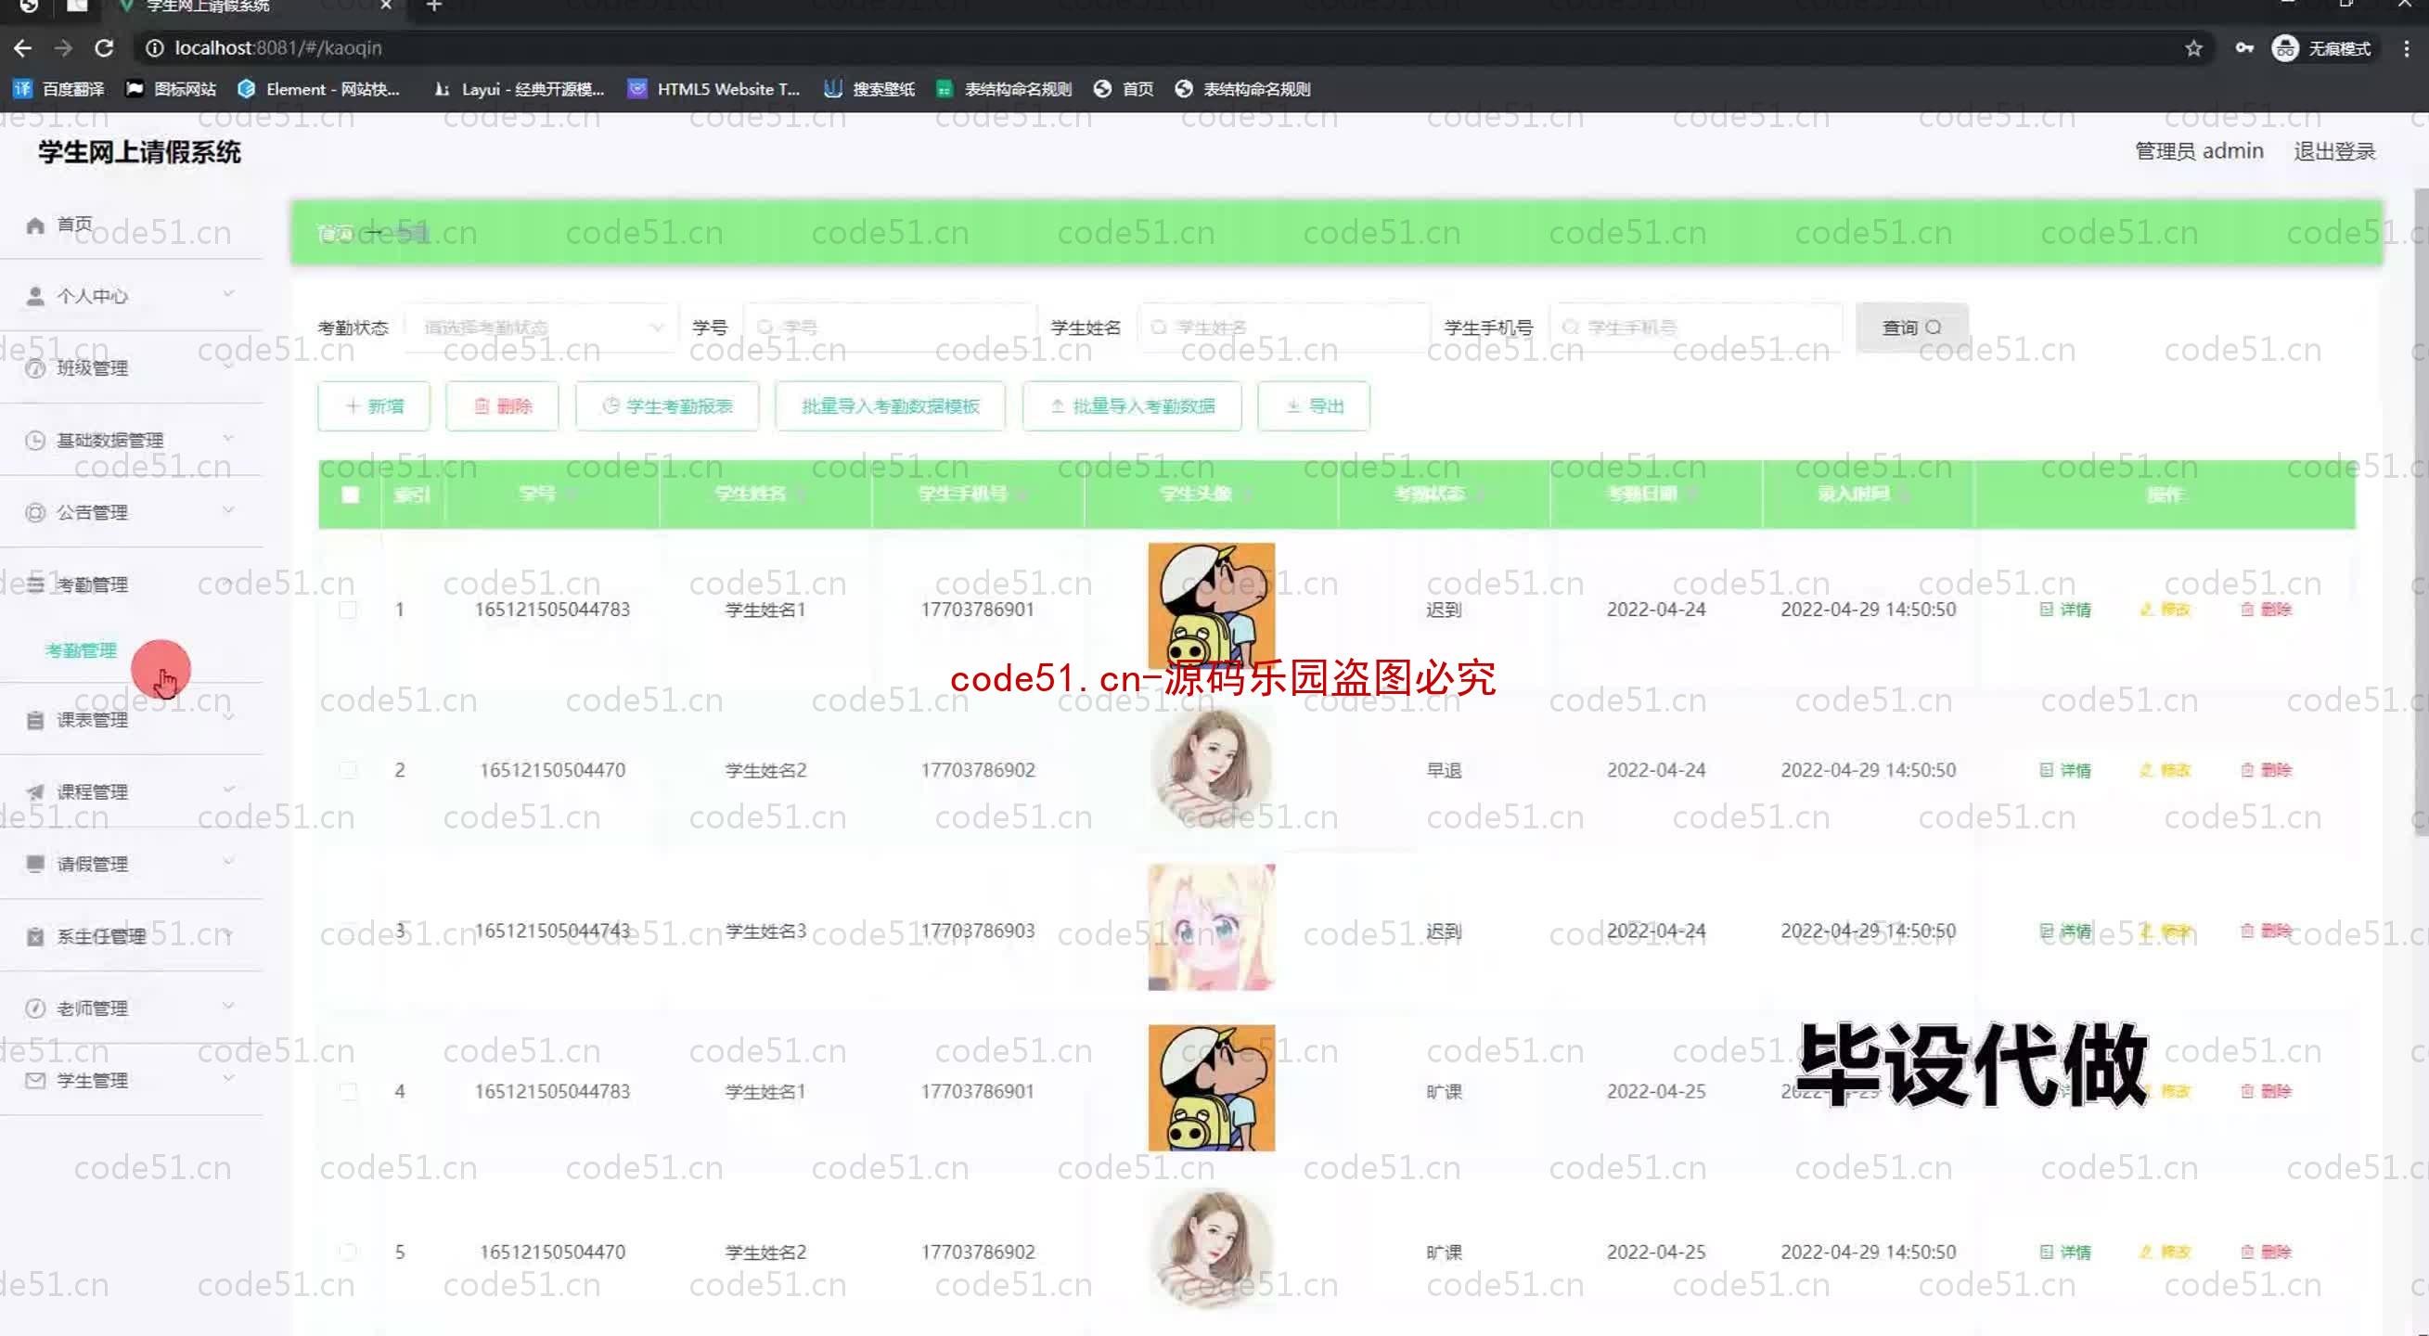This screenshot has width=2429, height=1336.
Task: Bookmark this page with the star icon
Action: 2193,48
